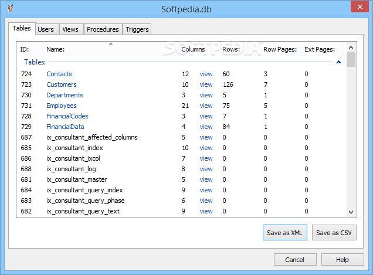Image resolution: width=373 pixels, height=275 pixels.
Task: Select the ix_consultant_query_text table name
Action: pos(83,211)
